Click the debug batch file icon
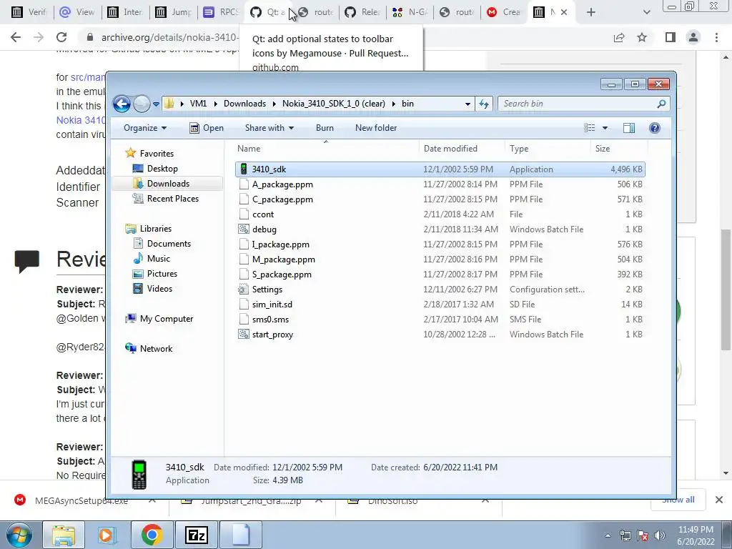 (243, 229)
